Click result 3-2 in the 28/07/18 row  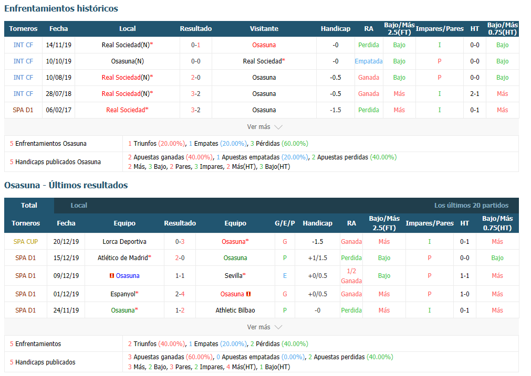click(x=196, y=94)
